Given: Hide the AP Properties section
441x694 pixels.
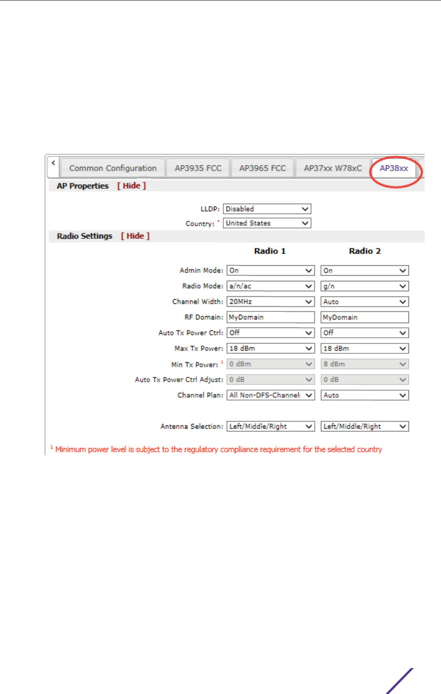Looking at the screenshot, I should click(131, 186).
